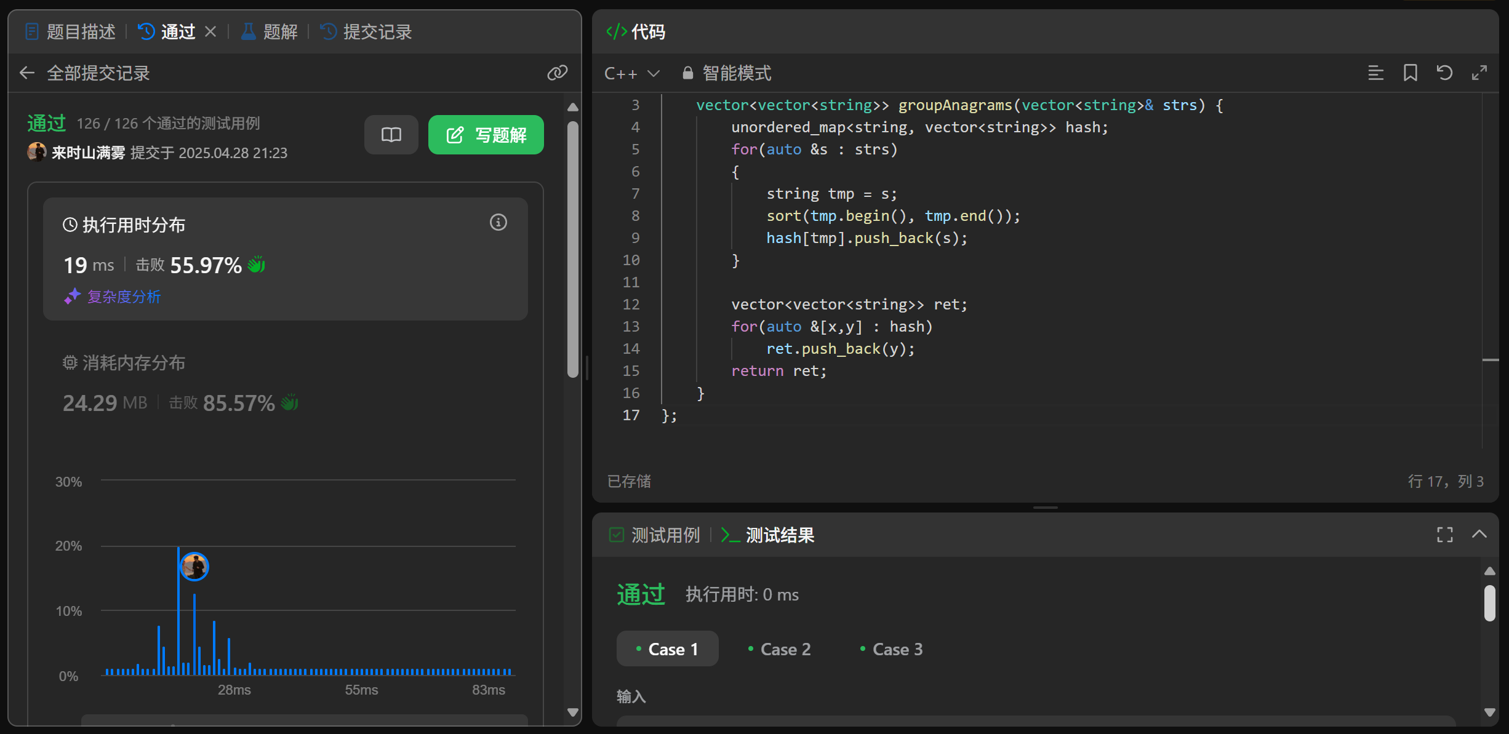Click runtime distribution info icon
The width and height of the screenshot is (1509, 734).
click(x=498, y=222)
